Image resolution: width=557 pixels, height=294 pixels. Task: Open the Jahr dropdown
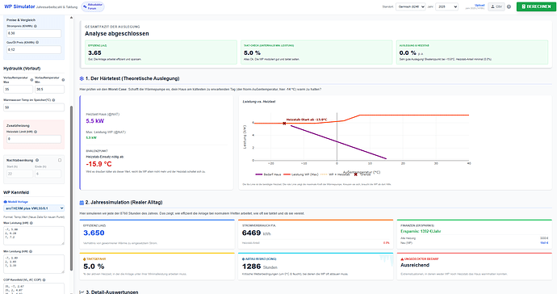446,6
